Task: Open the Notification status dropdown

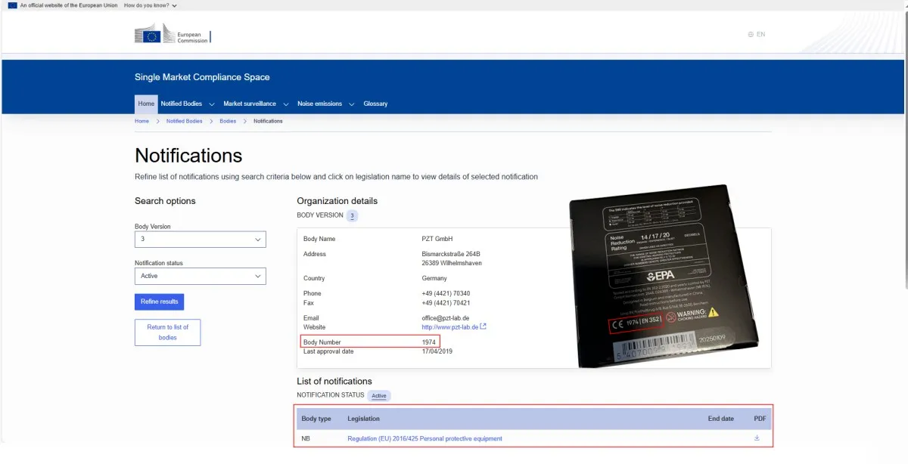Action: coord(200,276)
